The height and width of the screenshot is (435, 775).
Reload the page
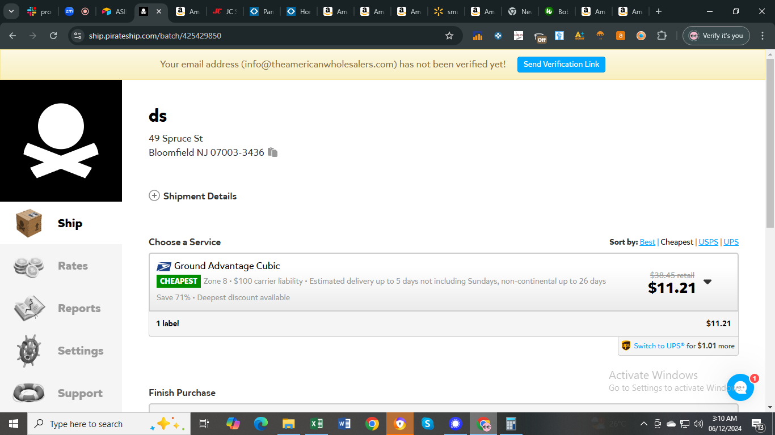pos(53,36)
